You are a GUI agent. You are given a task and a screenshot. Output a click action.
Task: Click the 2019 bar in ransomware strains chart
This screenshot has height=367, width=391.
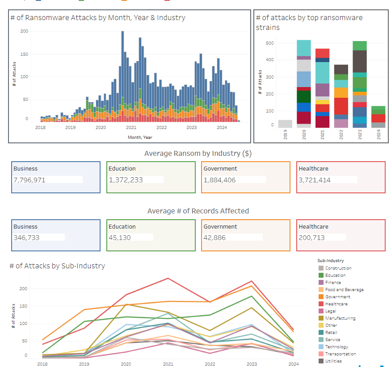tap(285, 124)
